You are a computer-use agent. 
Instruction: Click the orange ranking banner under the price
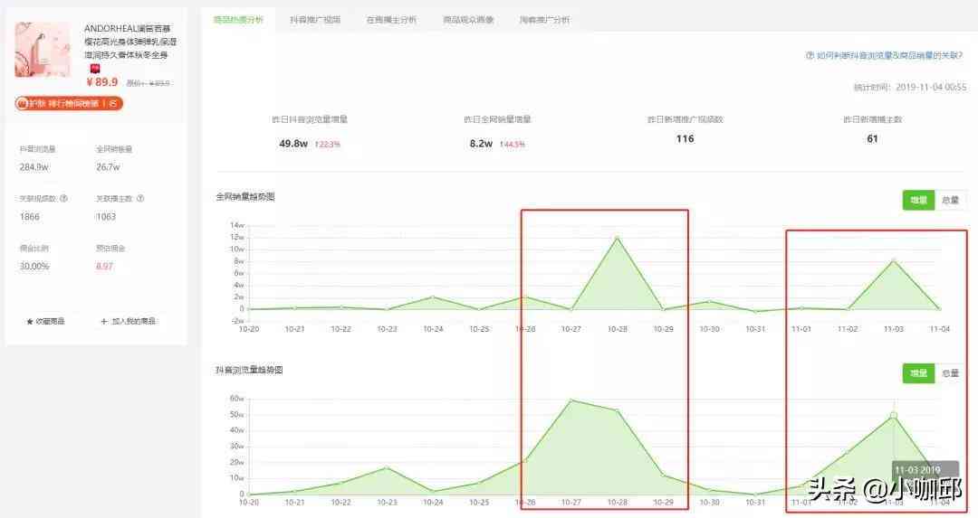[69, 103]
